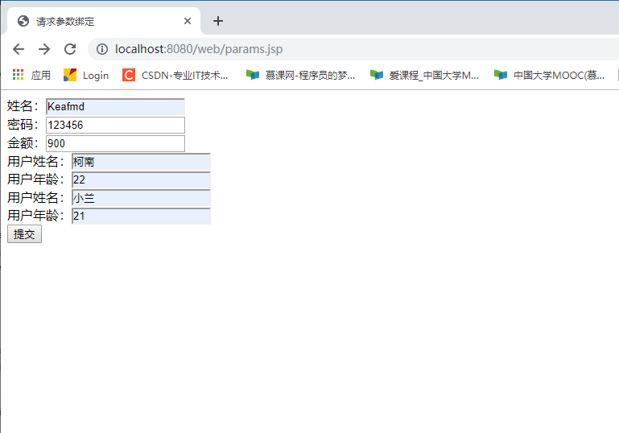Open the 中国大学MOOC bookmark

tap(549, 75)
